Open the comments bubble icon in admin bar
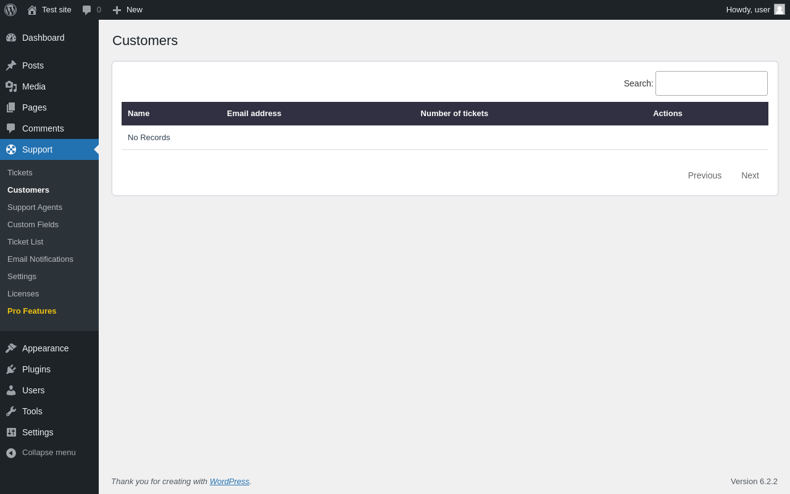Screen dimensions: 790x494 coord(87,10)
